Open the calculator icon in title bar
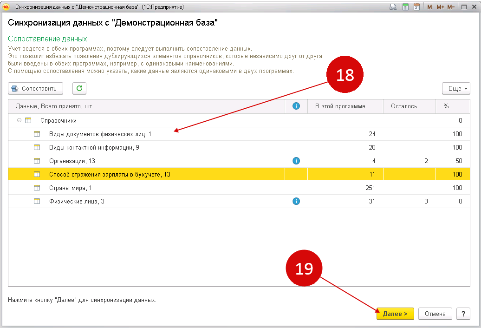The height and width of the screenshot is (328, 481). [405, 7]
